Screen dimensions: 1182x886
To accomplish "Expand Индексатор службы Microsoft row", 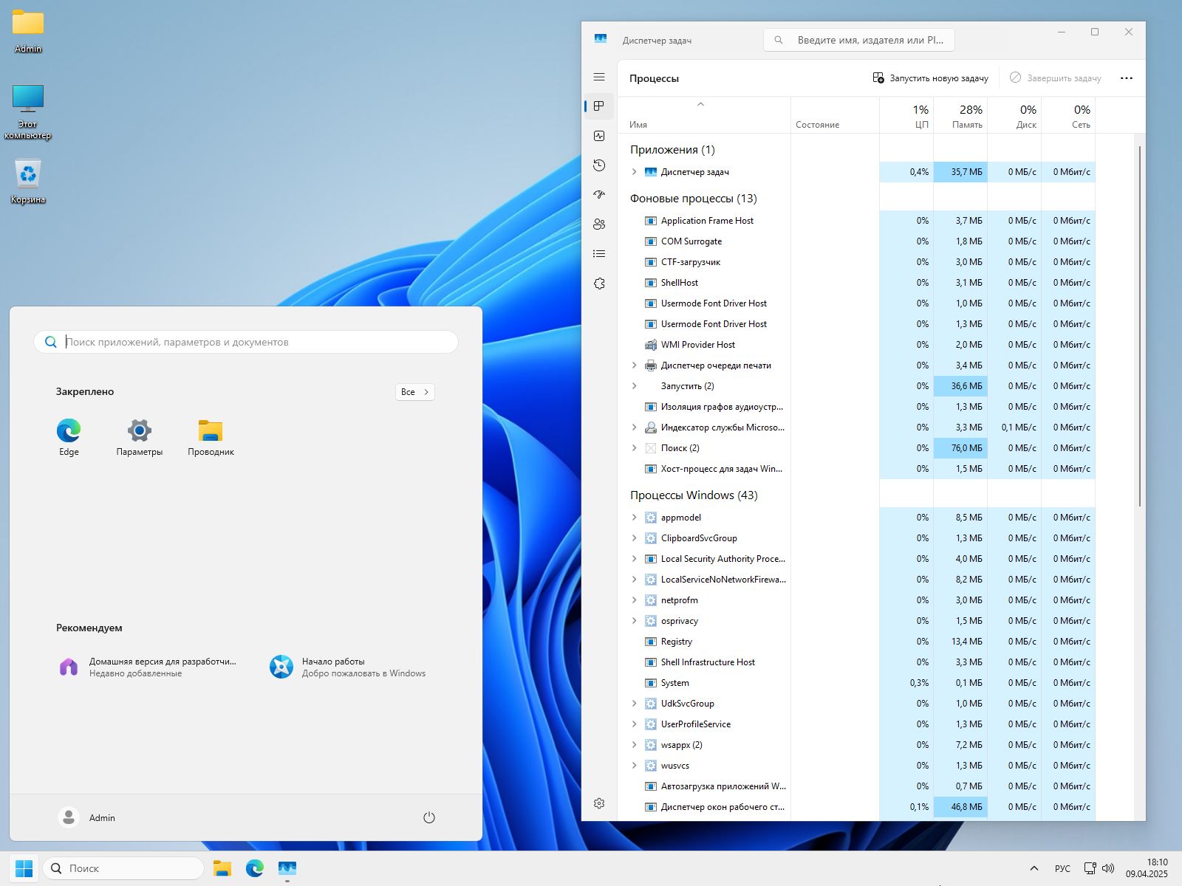I will (x=634, y=427).
